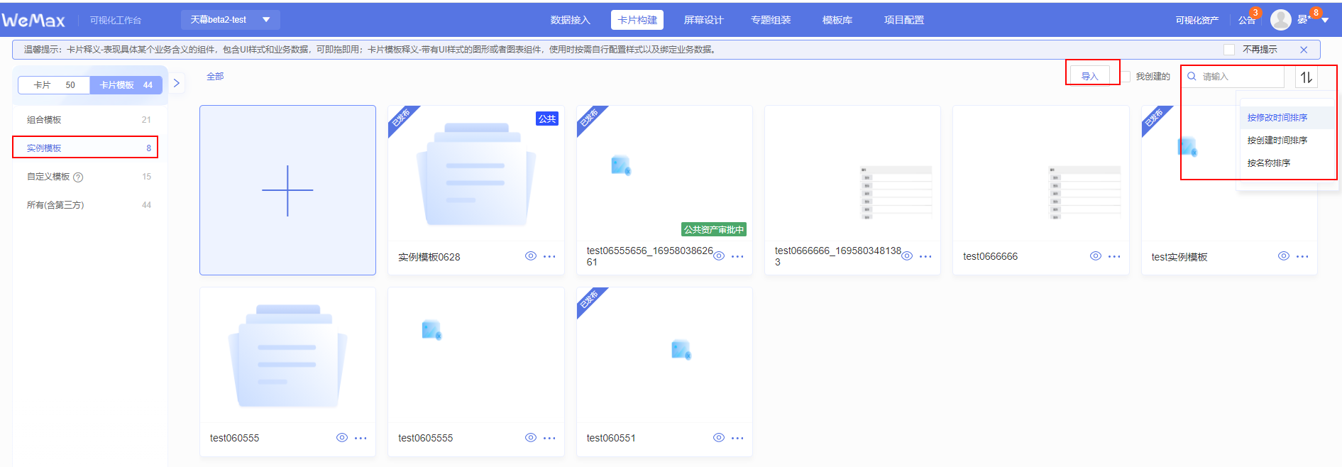Preview 实例模板0628 with eye icon
1342x467 pixels.
tap(530, 256)
